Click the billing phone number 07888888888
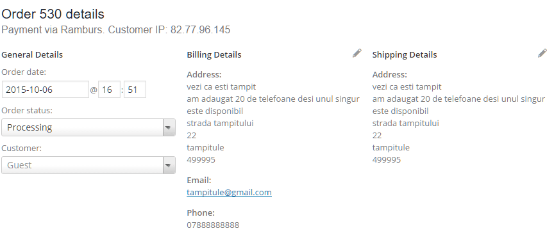 coord(213,225)
